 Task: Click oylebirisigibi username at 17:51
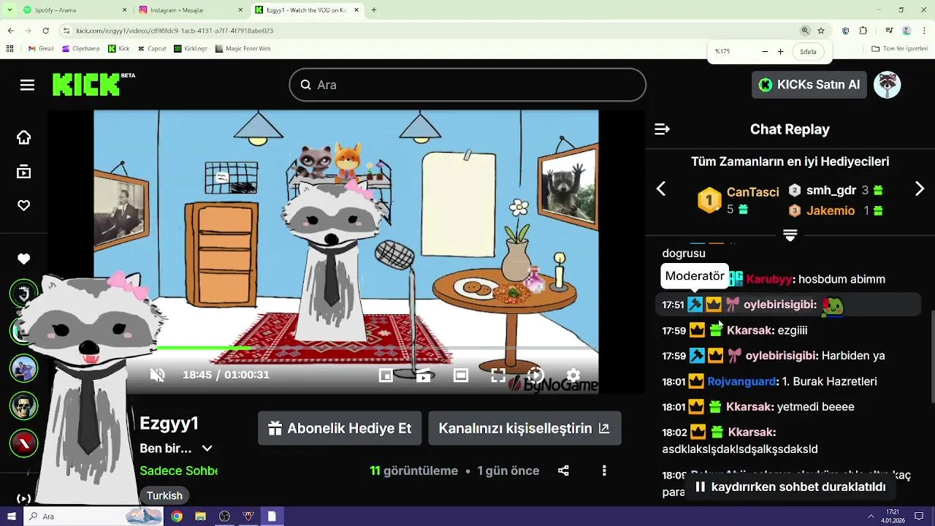(779, 305)
